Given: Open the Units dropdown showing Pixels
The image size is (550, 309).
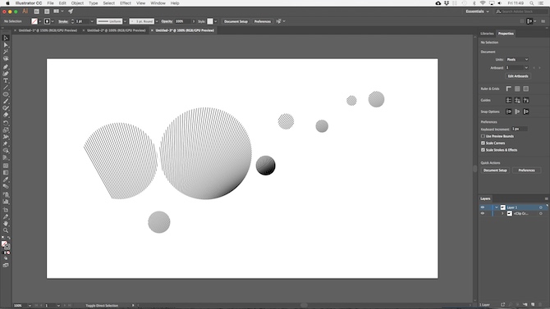Looking at the screenshot, I should point(517,60).
